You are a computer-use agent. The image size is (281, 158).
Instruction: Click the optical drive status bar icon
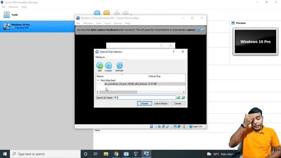pyautogui.click(x=155, y=126)
